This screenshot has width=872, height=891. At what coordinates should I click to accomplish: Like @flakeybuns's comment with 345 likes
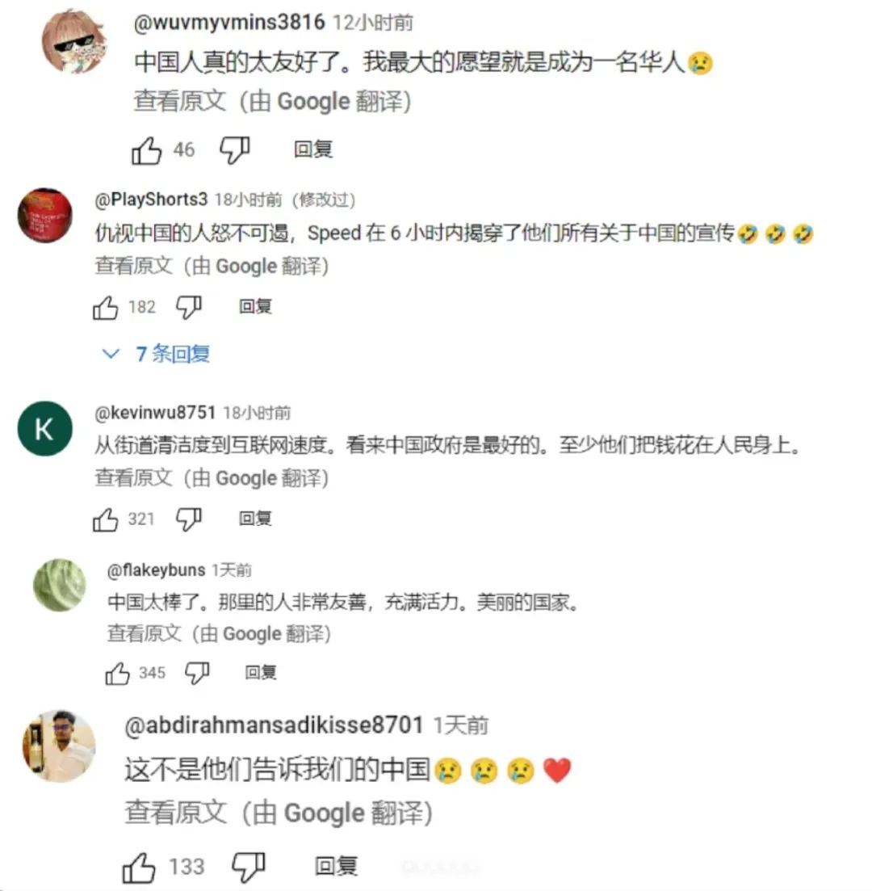[118, 674]
